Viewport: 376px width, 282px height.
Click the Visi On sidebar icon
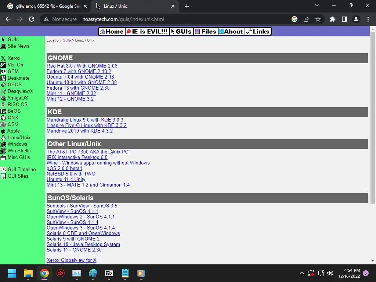(x=3, y=65)
